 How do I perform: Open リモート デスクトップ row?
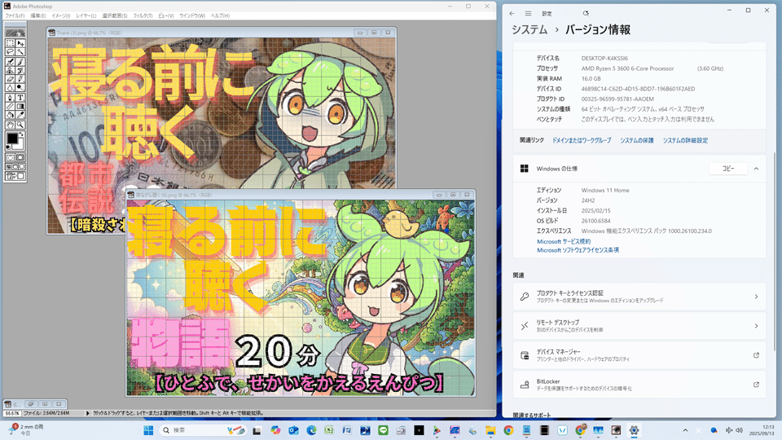coord(639,326)
